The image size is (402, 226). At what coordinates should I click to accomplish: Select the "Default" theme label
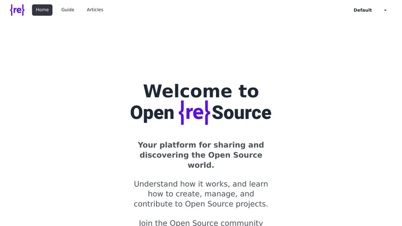pyautogui.click(x=363, y=10)
